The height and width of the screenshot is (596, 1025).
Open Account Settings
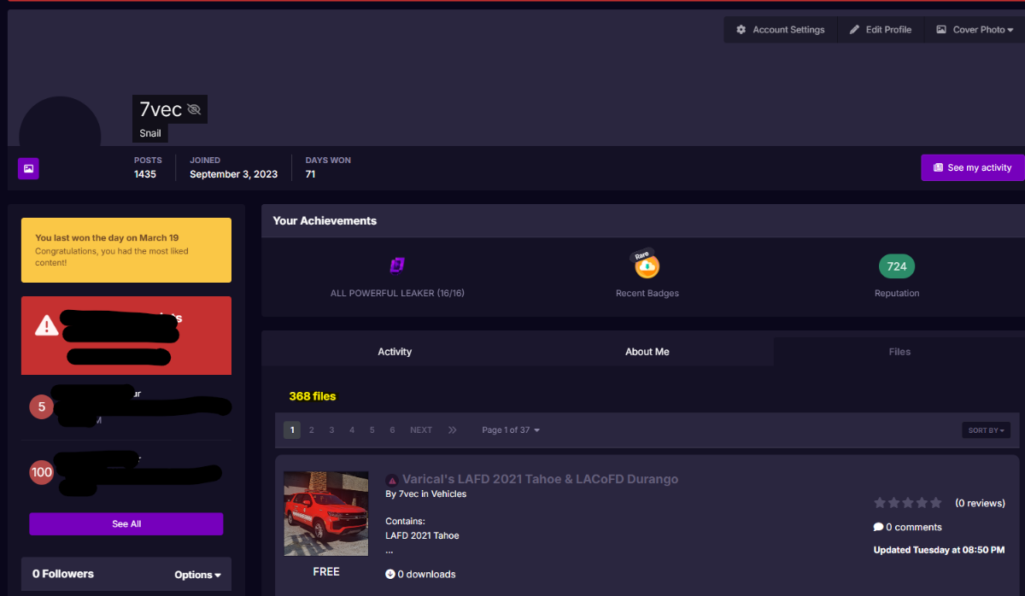[781, 30]
